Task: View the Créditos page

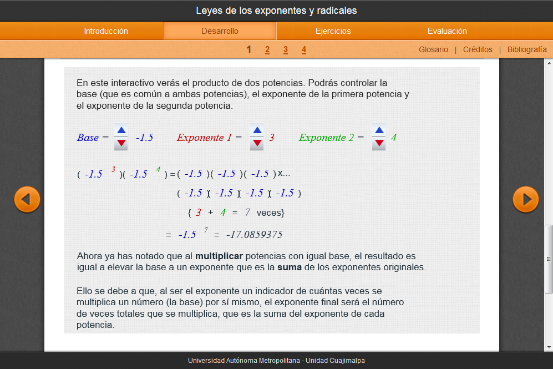Action: coord(478,49)
